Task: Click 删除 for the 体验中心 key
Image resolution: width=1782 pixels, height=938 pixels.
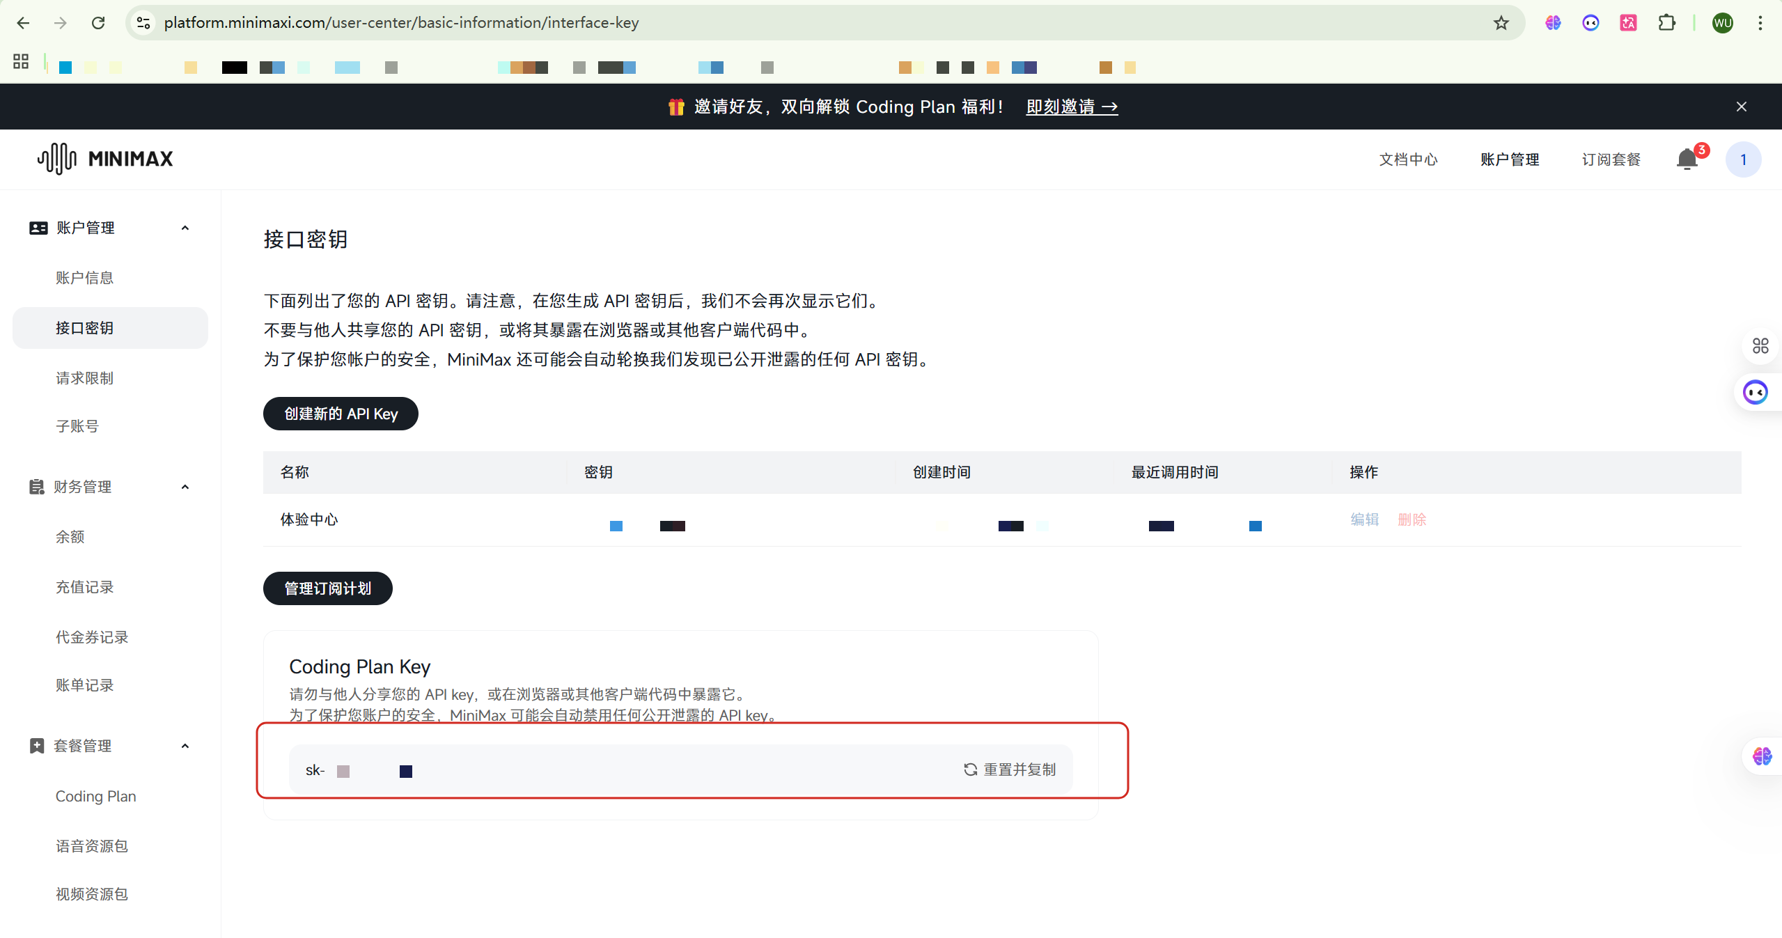Action: click(1412, 519)
